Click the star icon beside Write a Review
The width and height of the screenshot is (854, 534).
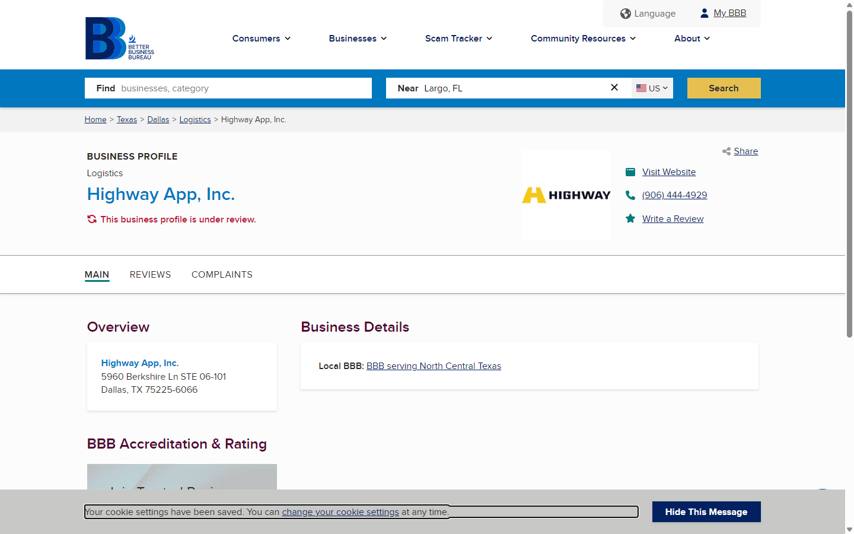pyautogui.click(x=630, y=218)
